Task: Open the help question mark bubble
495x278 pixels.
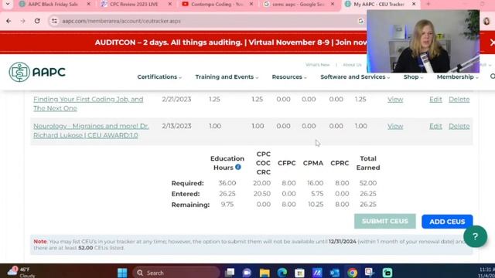Action: 475,236
